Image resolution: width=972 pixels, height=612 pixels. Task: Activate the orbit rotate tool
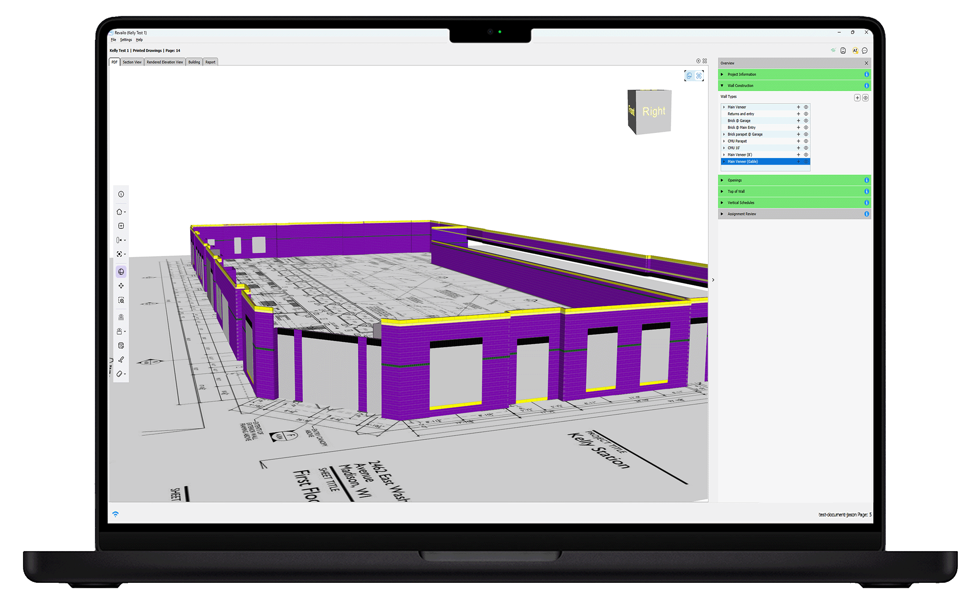121,272
